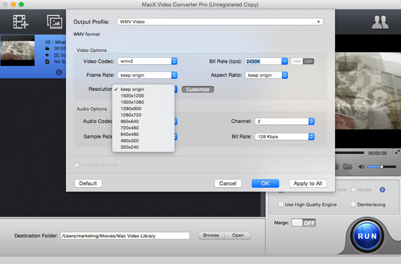Viewport: 401px width, 264px height.
Task: Click the clapperboard duration icon in video row
Action: click(48, 48)
